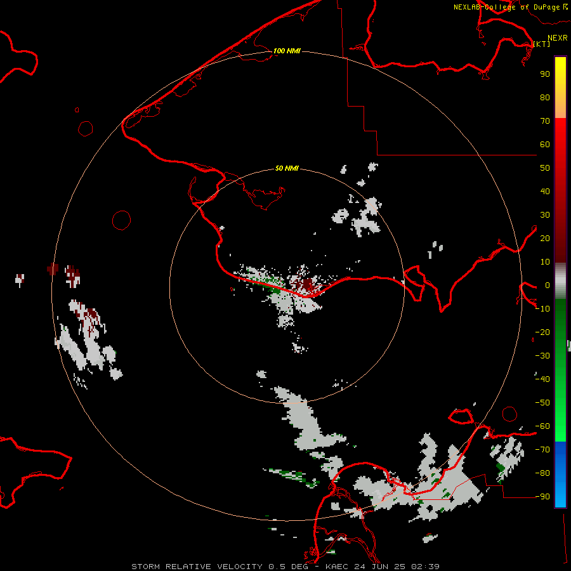The image size is (571, 571).
Task: Click the 50 value on velocity scale
Action: [x=545, y=168]
